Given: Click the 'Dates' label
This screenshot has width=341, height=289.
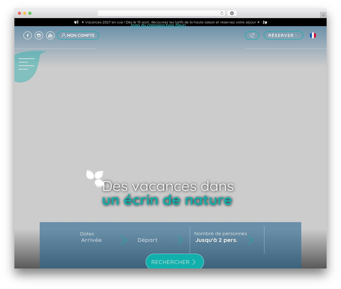Looking at the screenshot, I should [x=87, y=234].
